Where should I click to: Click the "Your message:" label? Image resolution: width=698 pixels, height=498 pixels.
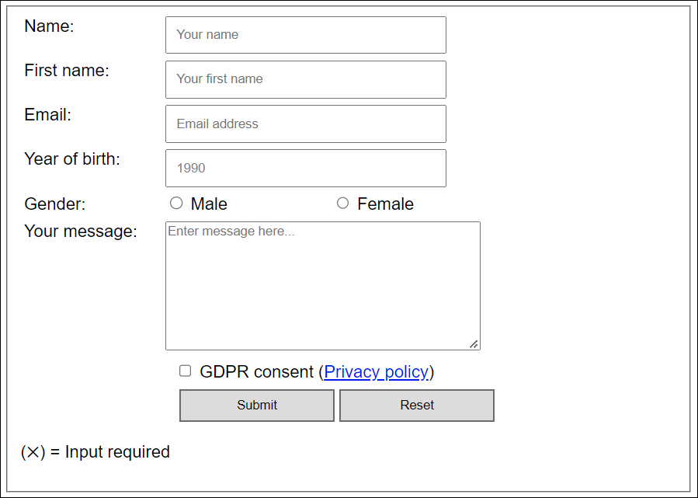point(81,232)
